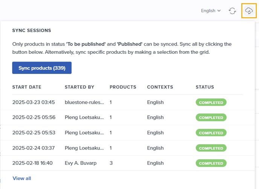Click the CONTEXTS column header
259x189 pixels.
(x=160, y=87)
